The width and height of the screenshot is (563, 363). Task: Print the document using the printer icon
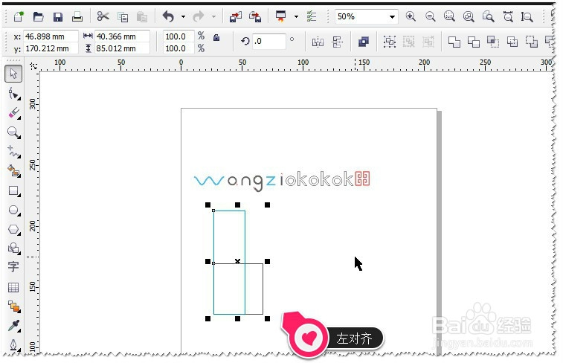[77, 16]
